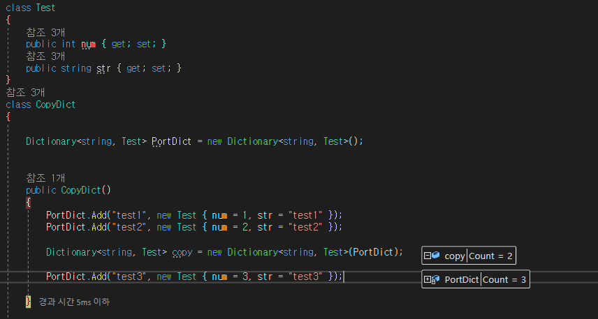Click the '경과 시간 5ms 이하' PerfTip

74,302
